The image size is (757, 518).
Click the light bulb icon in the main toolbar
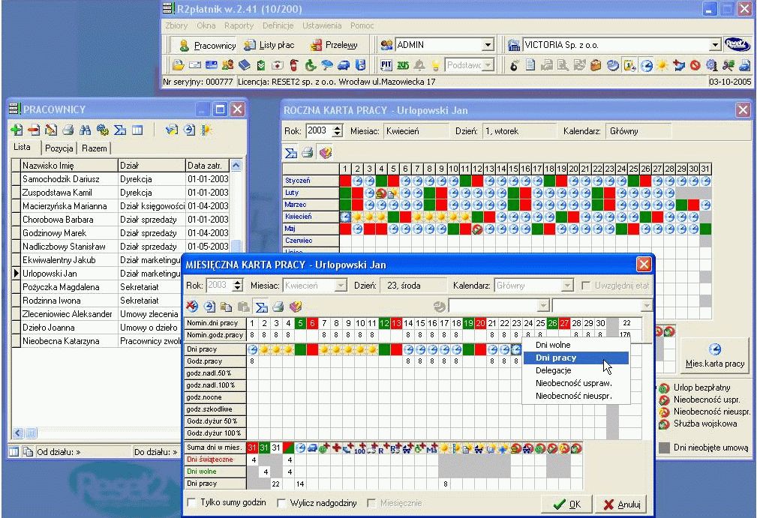pos(435,64)
